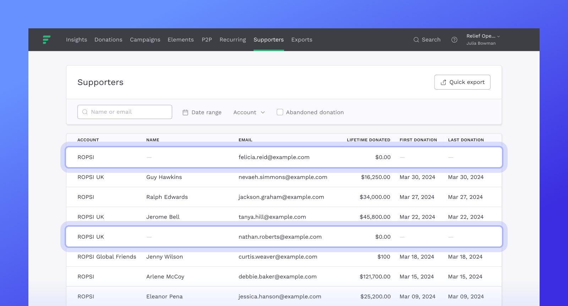Click the calendar icon beside Date range
The height and width of the screenshot is (306, 568).
pyautogui.click(x=185, y=112)
